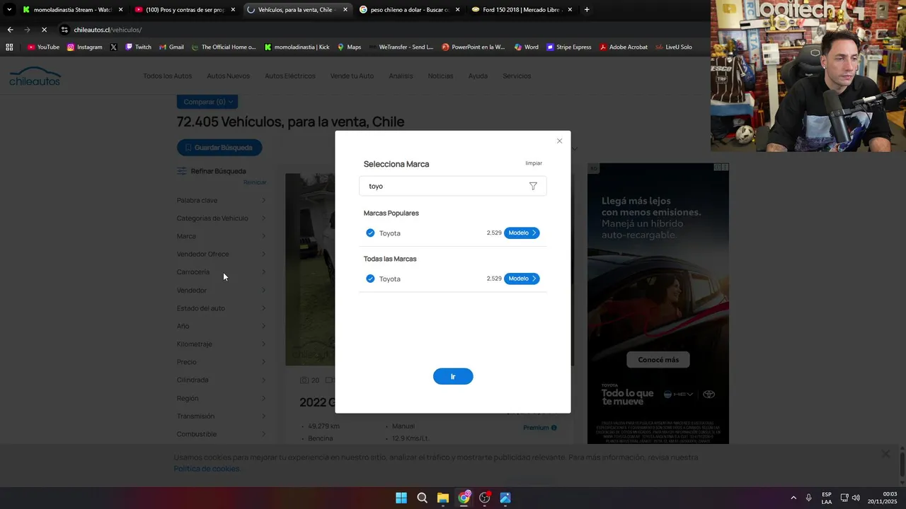
Task: Open taskbar Search icon
Action: pos(422,498)
